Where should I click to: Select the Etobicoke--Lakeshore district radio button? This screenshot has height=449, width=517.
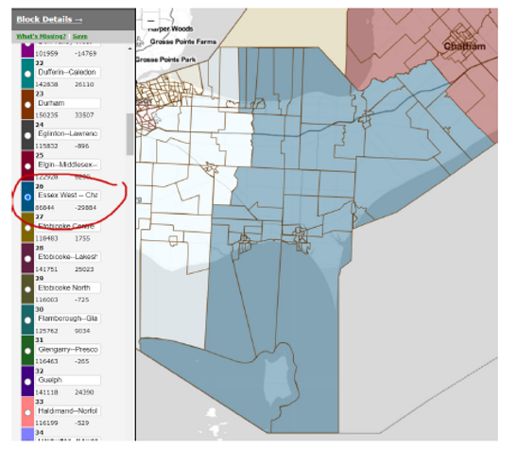point(27,259)
